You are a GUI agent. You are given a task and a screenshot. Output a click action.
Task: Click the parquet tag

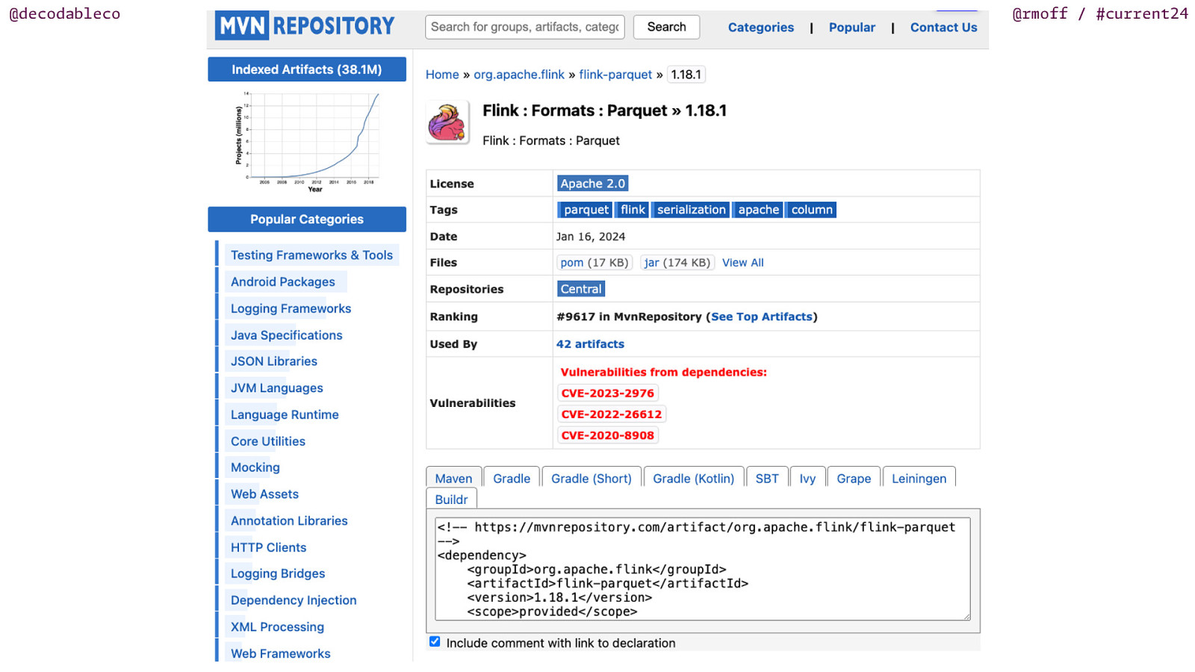[585, 210]
